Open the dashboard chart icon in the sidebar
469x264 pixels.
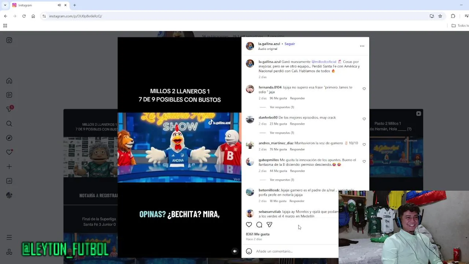point(9,181)
